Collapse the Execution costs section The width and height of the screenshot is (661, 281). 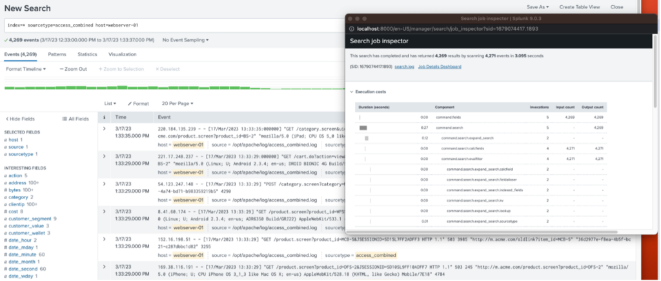coord(351,92)
